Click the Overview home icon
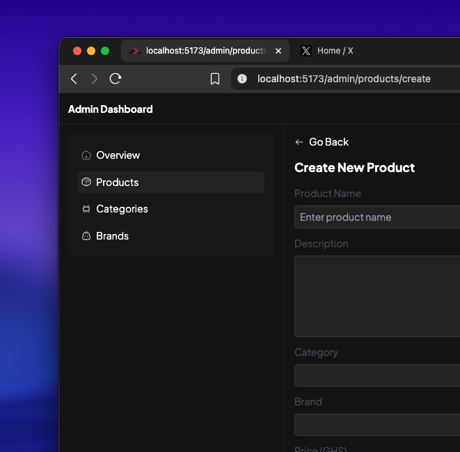 (86, 155)
